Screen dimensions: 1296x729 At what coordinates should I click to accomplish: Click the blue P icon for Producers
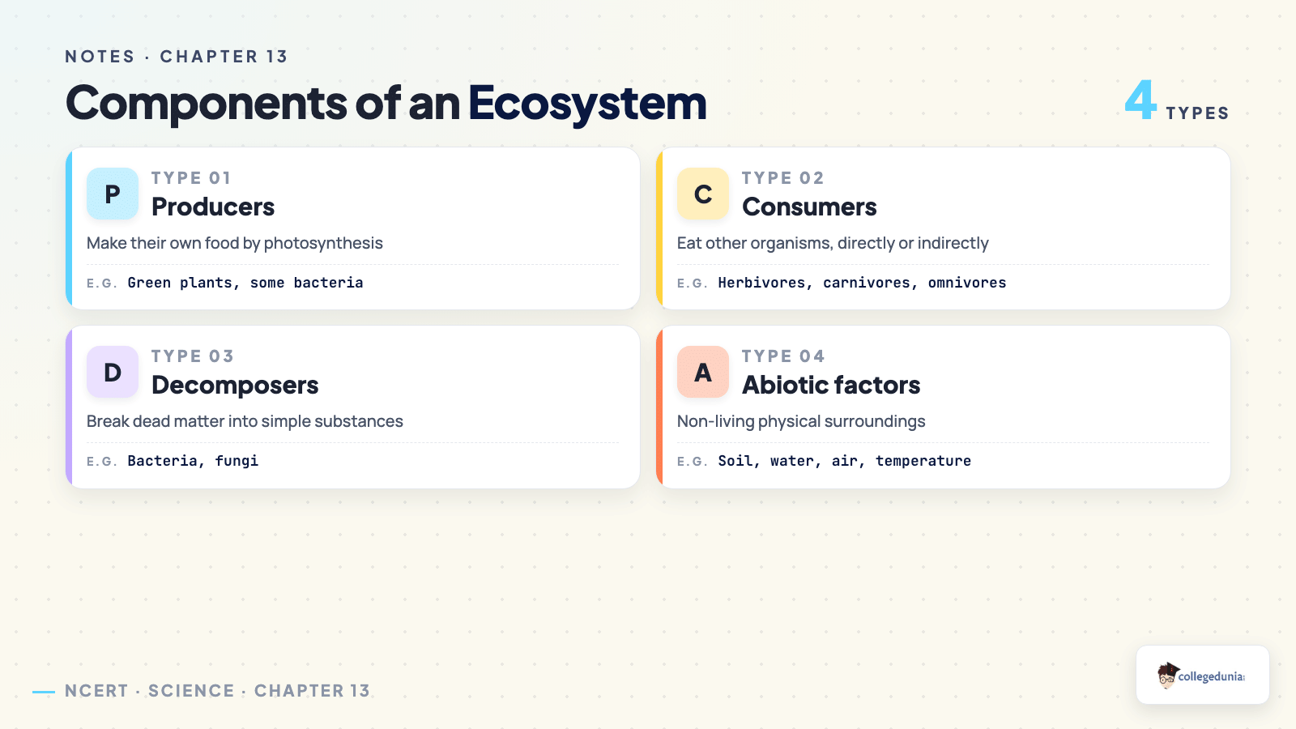[113, 194]
